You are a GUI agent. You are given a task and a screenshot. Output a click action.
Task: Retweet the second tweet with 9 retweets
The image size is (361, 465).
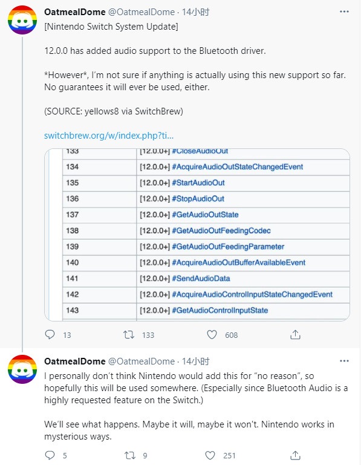tap(130, 455)
